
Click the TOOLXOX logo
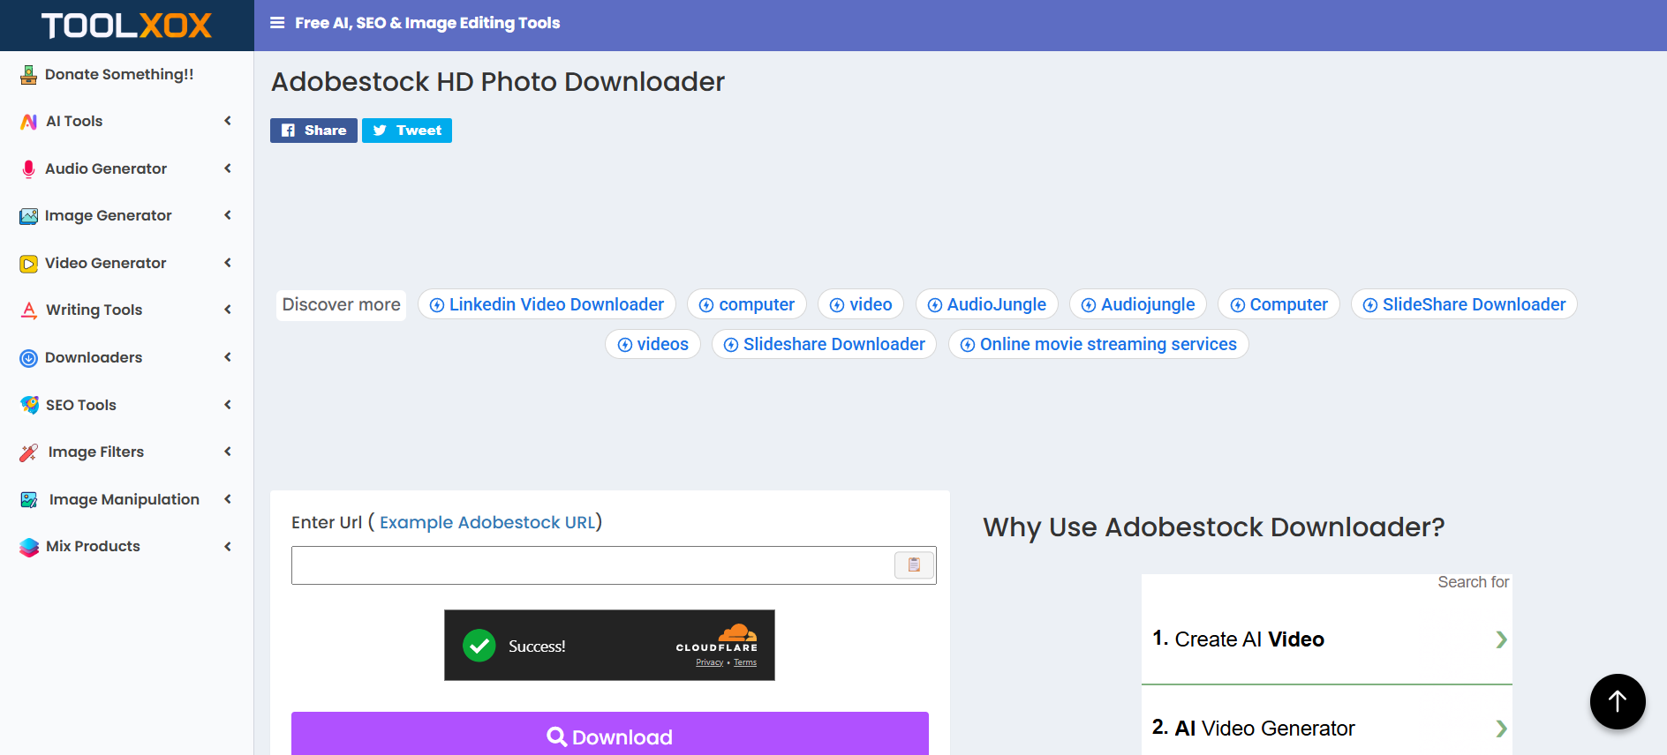pyautogui.click(x=126, y=26)
